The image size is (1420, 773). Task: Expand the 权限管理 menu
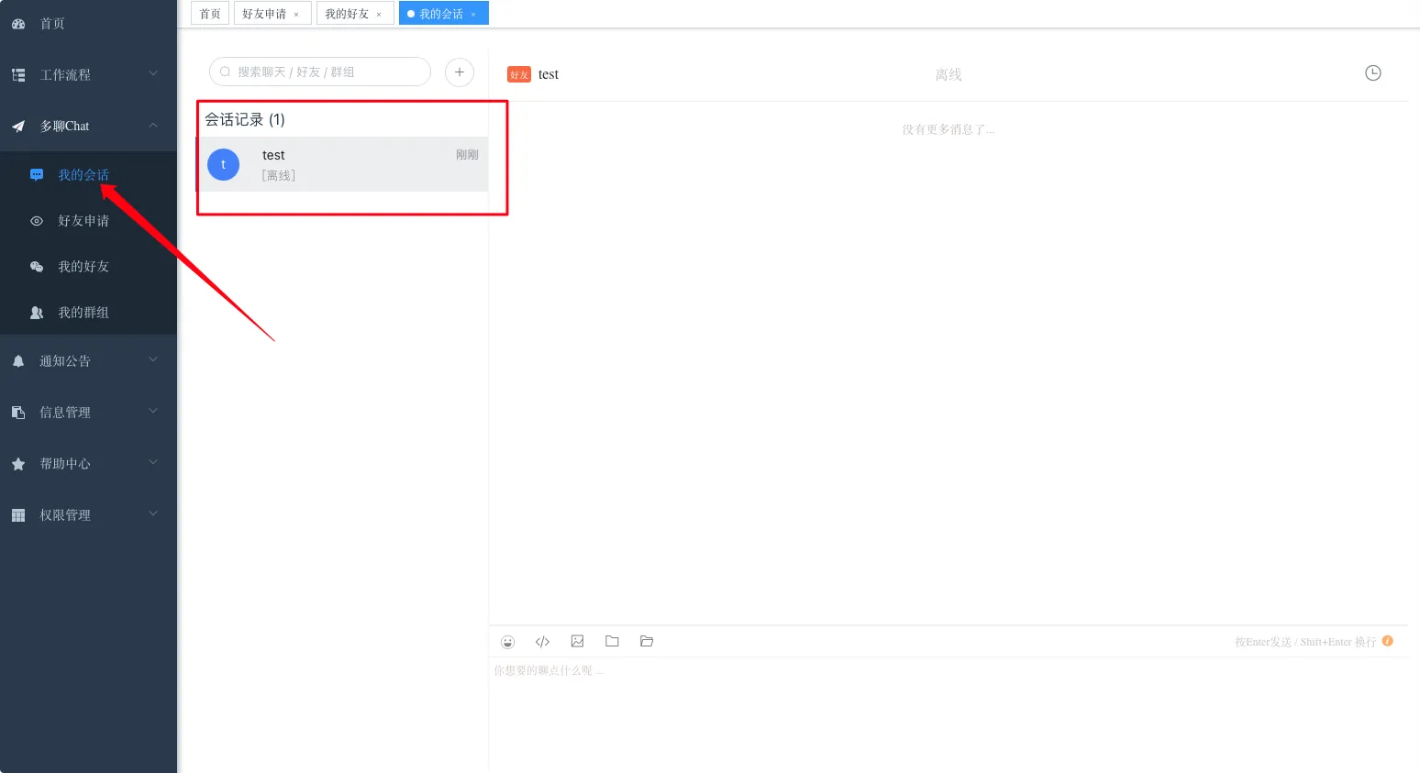(88, 515)
